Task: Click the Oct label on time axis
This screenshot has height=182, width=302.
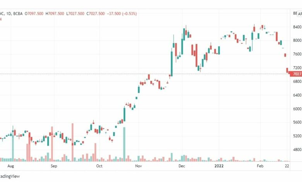Action: (99, 166)
